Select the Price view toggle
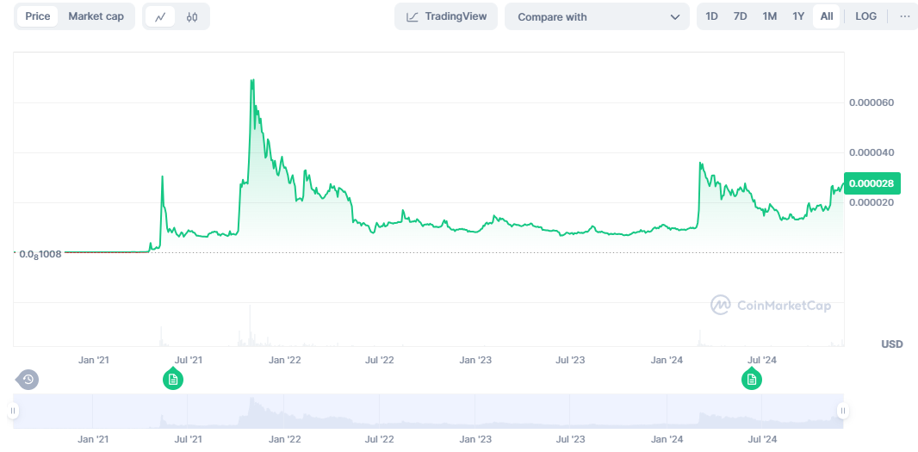Screen dimensions: 918x452 pyautogui.click(x=38, y=16)
